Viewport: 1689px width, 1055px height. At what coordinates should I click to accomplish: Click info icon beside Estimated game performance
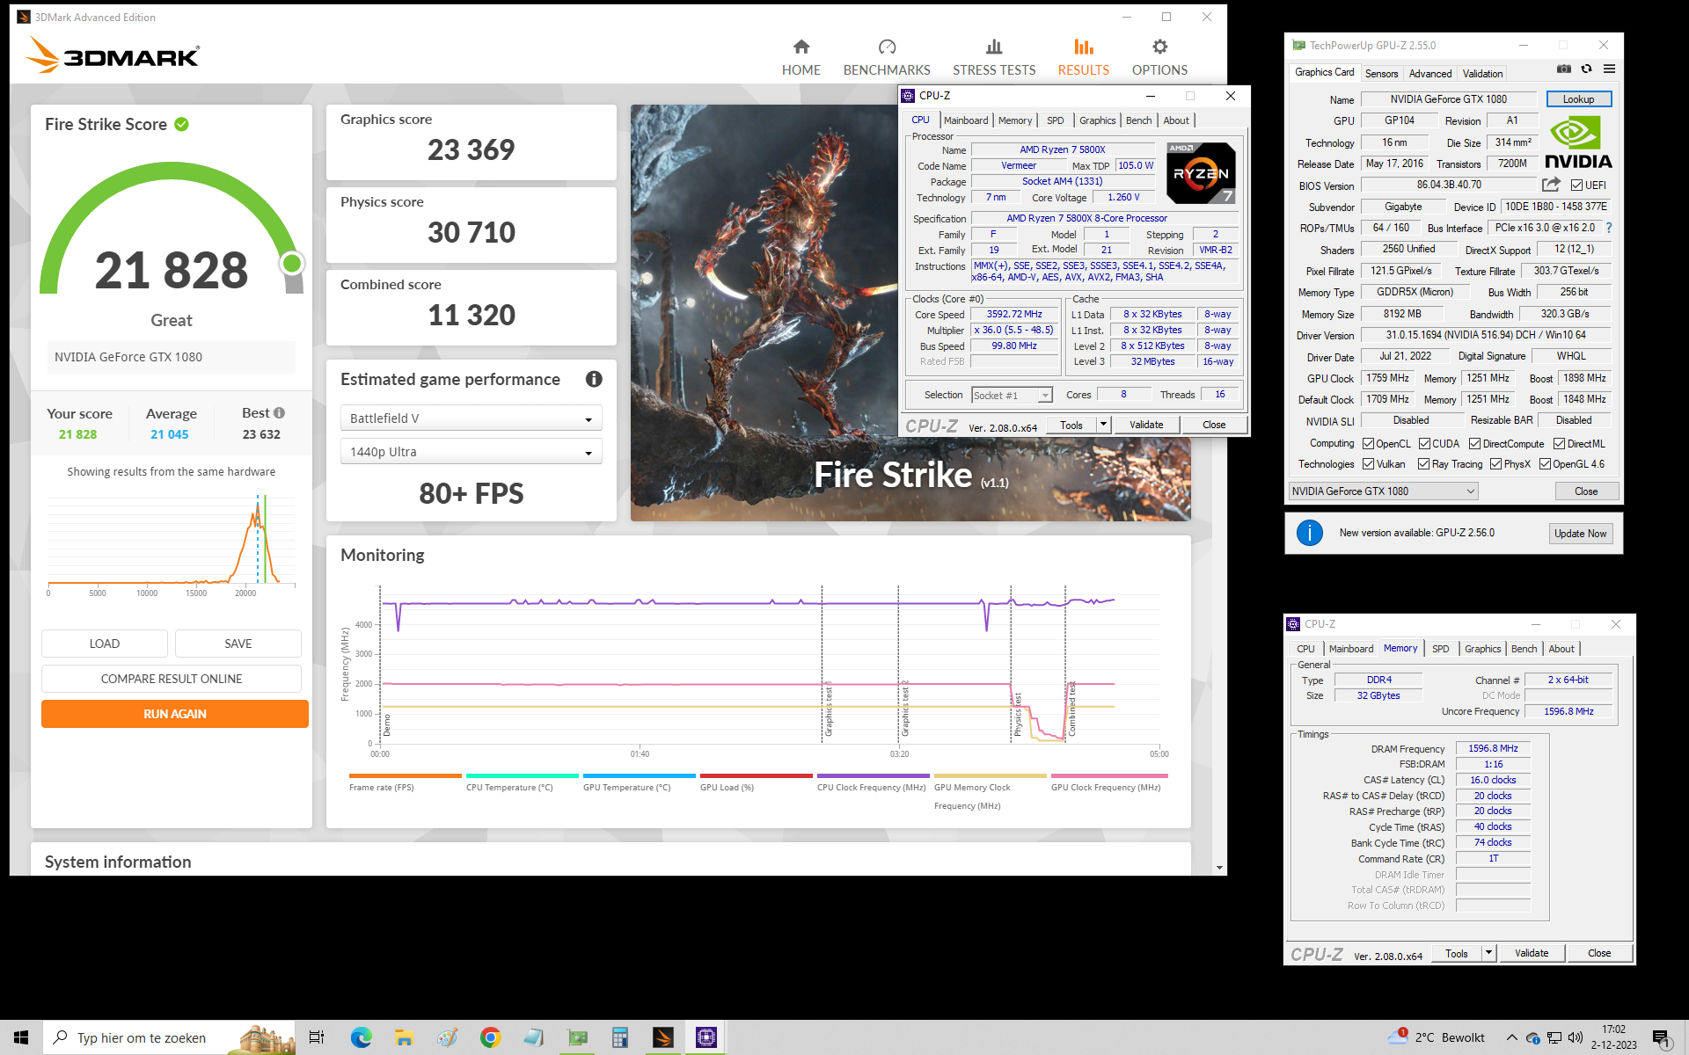[594, 379]
